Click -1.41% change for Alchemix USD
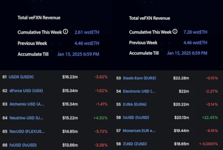The width and height of the screenshot is (223, 150). point(102,104)
